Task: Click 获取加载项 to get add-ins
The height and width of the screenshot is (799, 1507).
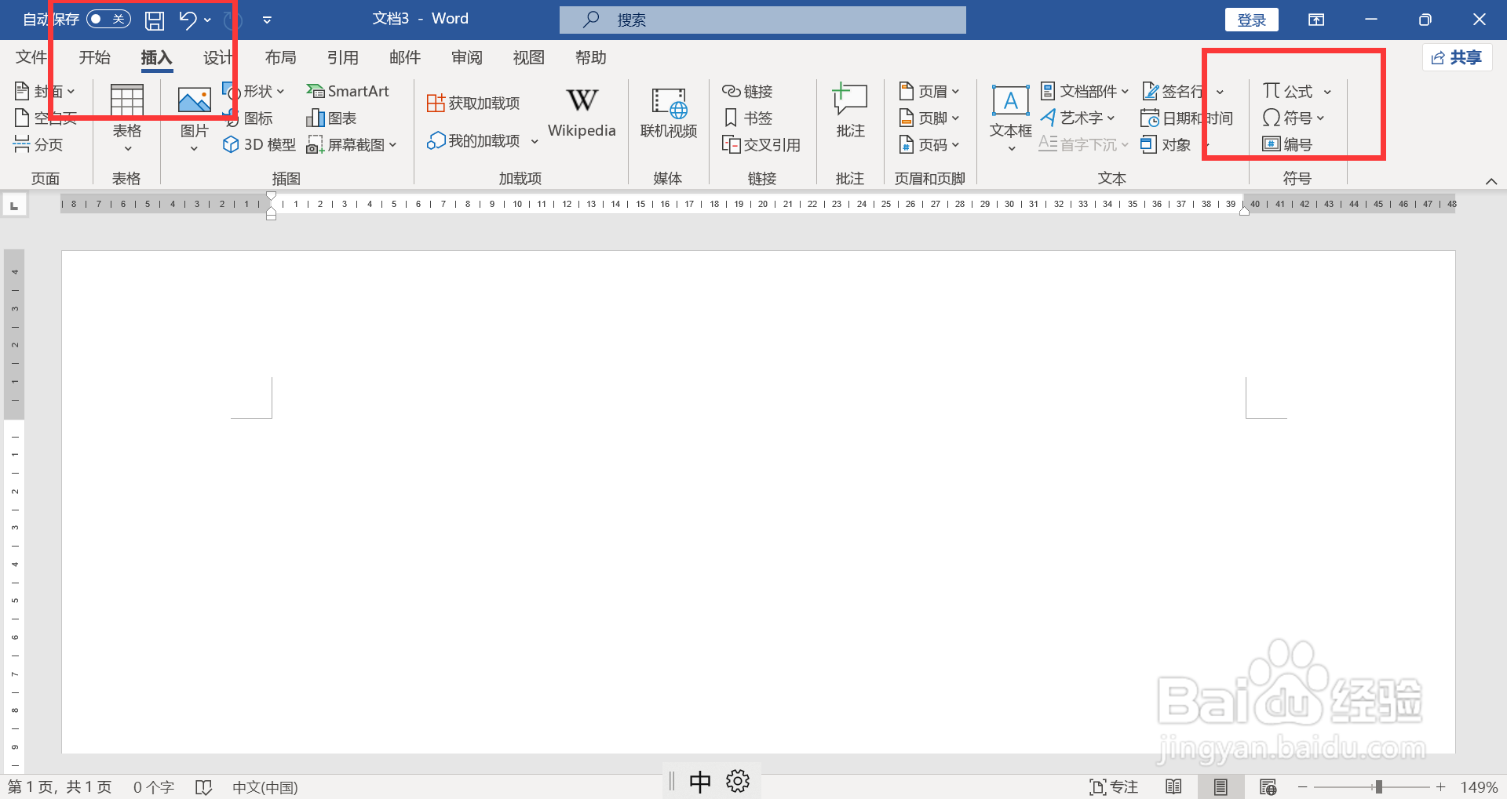Action: [x=473, y=103]
